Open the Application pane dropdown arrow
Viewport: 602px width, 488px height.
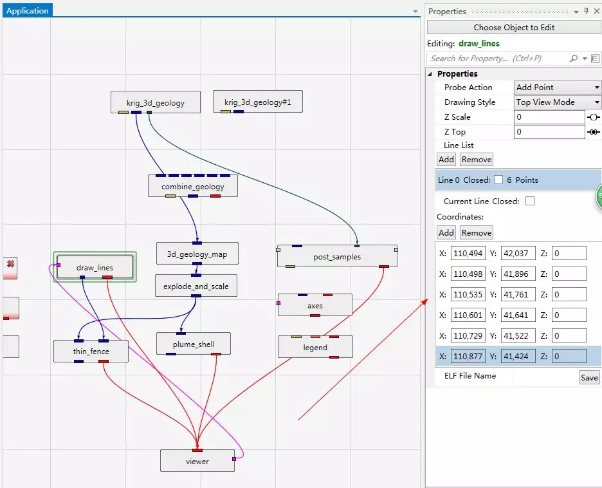click(x=415, y=12)
